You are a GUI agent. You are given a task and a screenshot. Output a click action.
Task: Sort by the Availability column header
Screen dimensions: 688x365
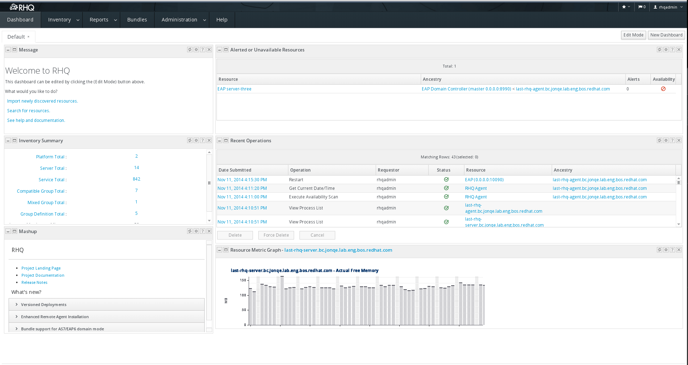pos(664,79)
